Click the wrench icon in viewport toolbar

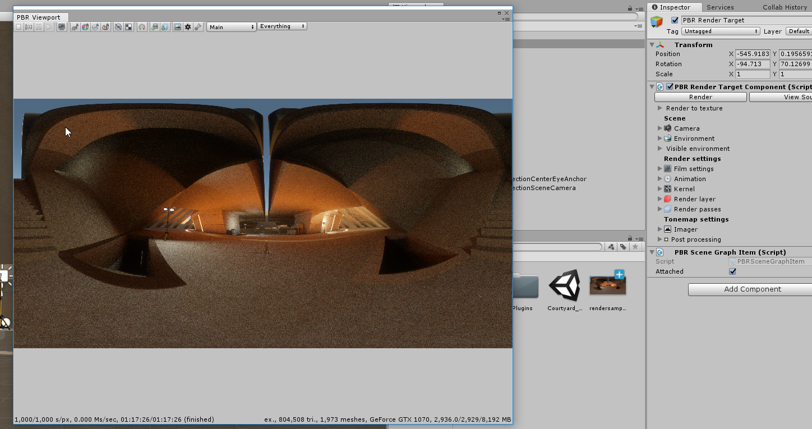coord(198,27)
